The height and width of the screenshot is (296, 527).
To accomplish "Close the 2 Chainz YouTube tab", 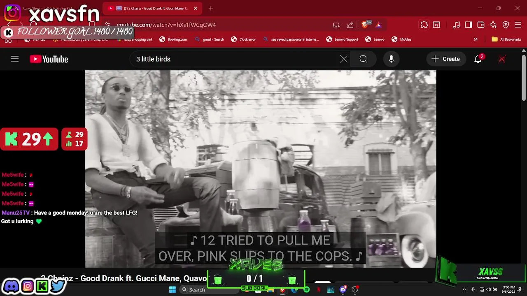I will pyautogui.click(x=196, y=8).
